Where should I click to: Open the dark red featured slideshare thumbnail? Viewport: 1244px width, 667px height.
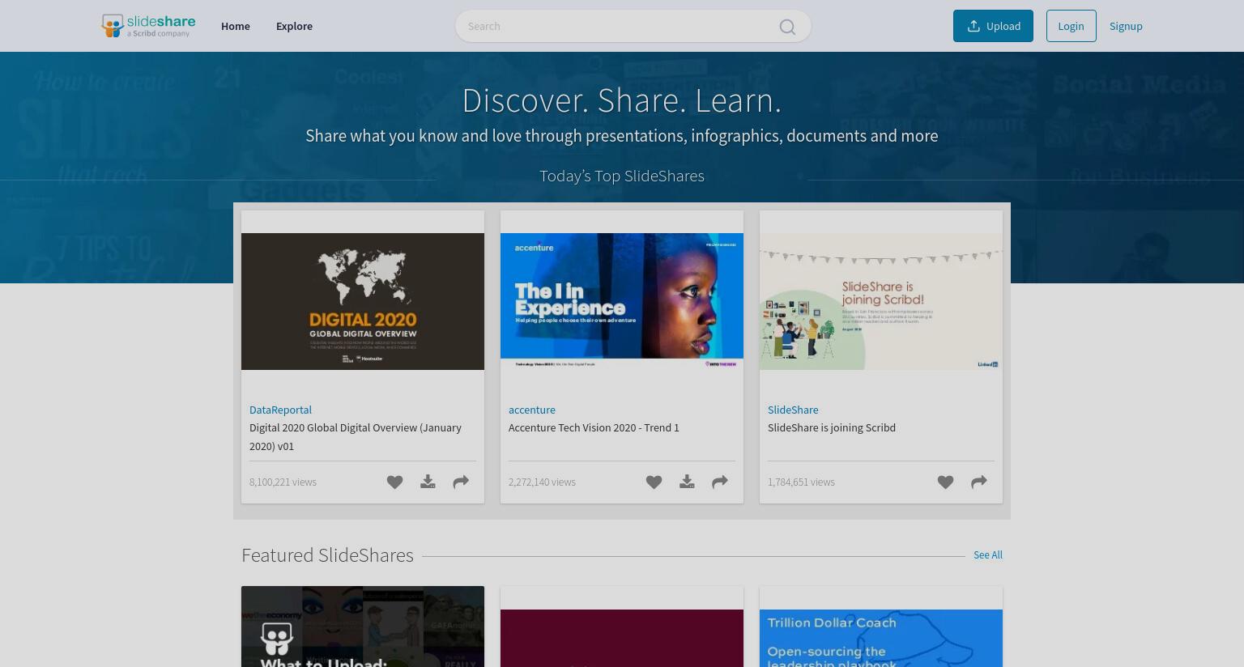(x=622, y=638)
